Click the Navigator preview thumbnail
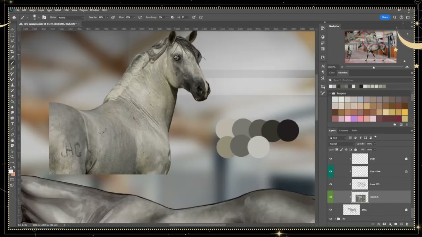 [x=371, y=47]
